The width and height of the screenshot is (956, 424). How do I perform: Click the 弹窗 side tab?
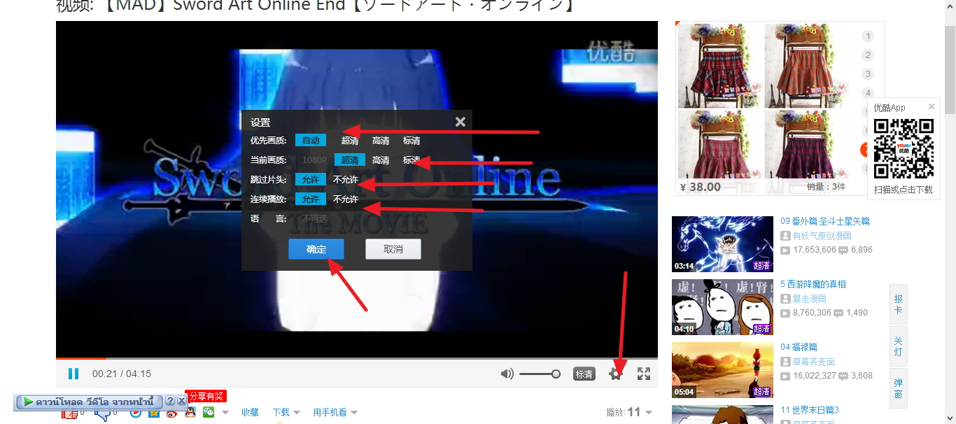(x=899, y=388)
